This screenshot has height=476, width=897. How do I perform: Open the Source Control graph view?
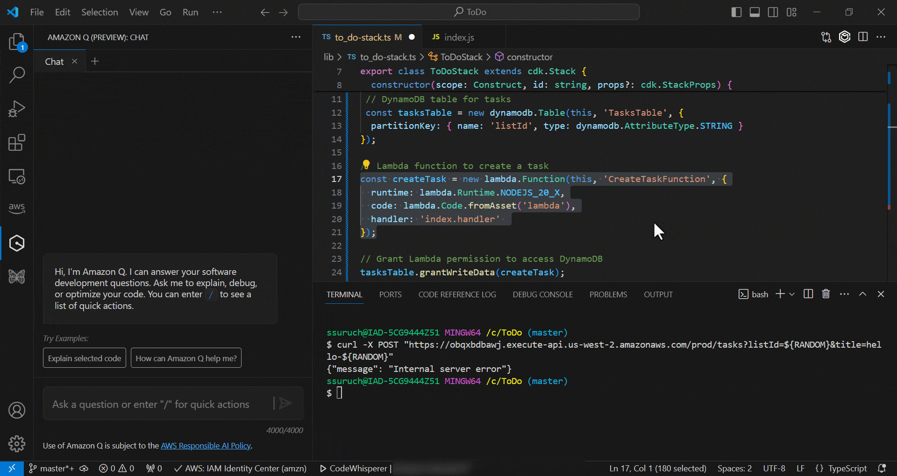tap(826, 37)
